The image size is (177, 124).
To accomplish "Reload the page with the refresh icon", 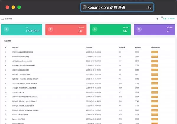I will click(x=150, y=7).
